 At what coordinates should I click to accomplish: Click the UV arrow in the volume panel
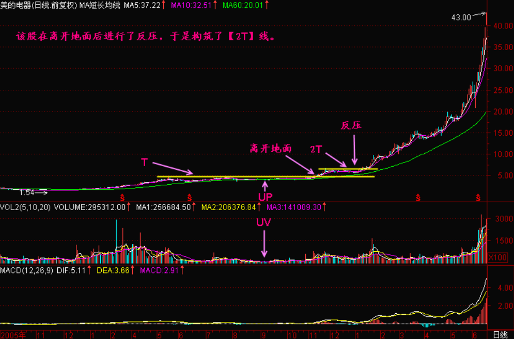pos(264,243)
